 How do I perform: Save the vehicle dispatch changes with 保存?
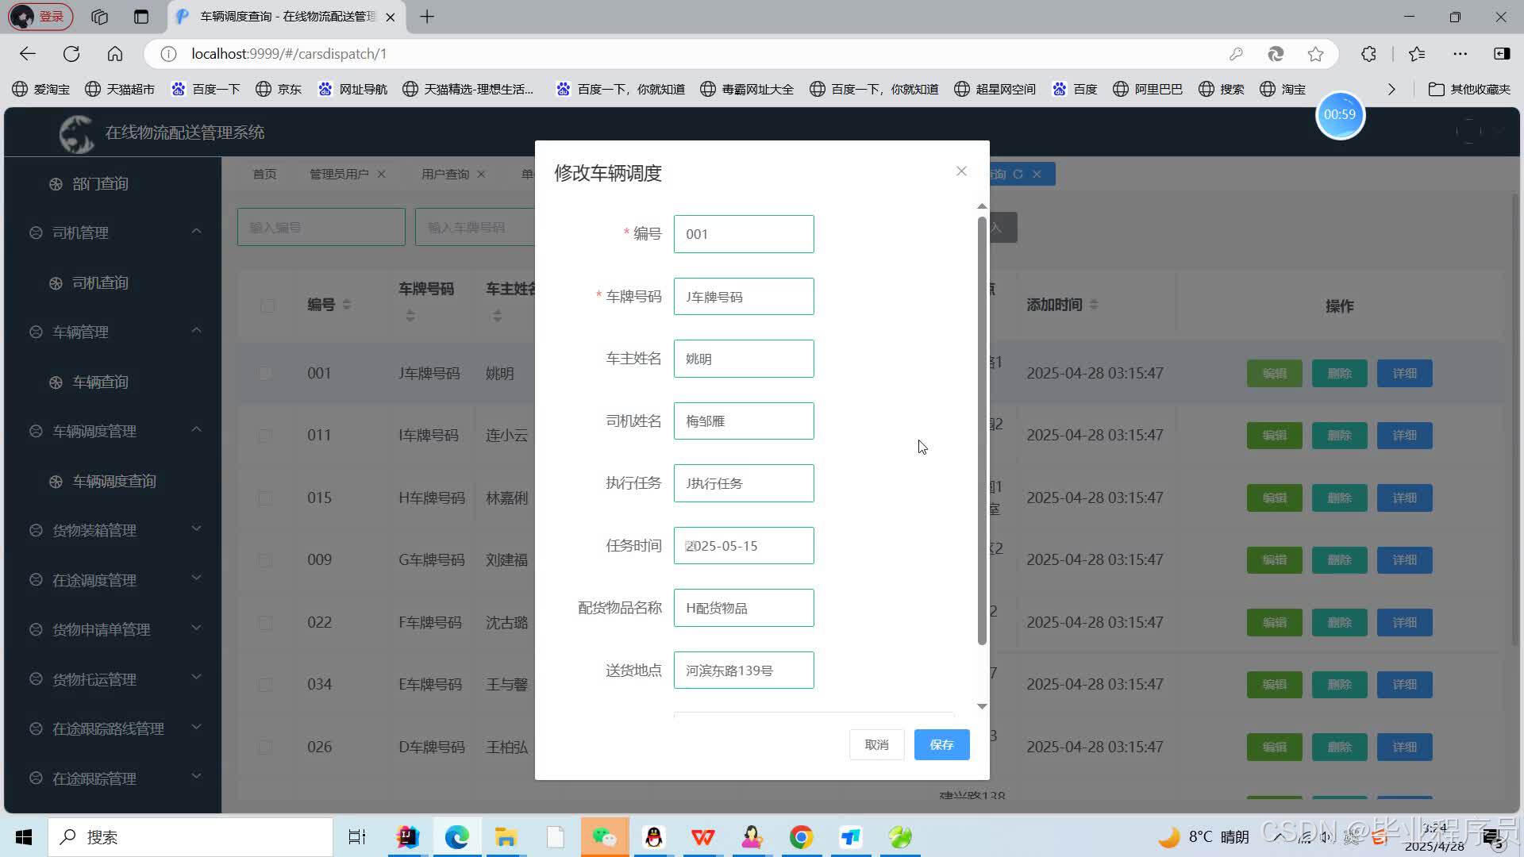[941, 744]
